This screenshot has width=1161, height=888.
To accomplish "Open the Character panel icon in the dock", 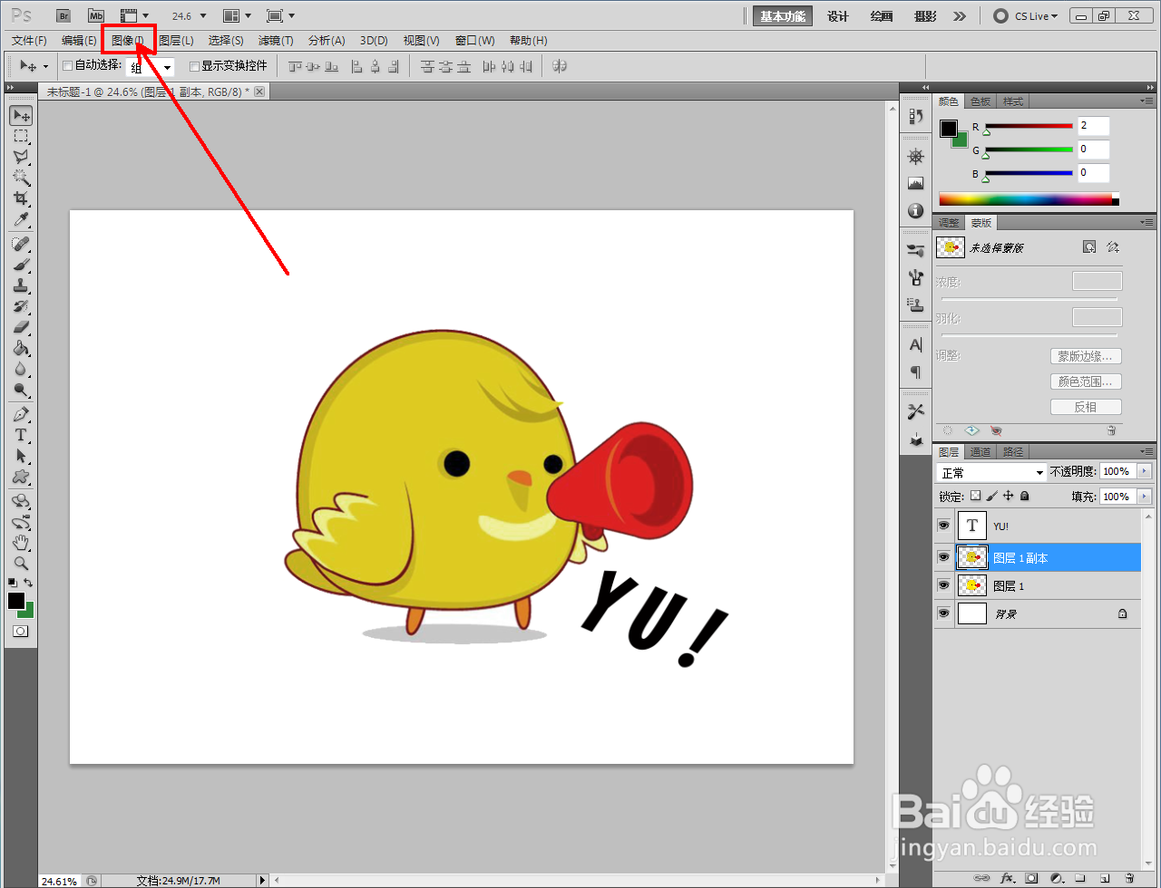I will click(915, 344).
